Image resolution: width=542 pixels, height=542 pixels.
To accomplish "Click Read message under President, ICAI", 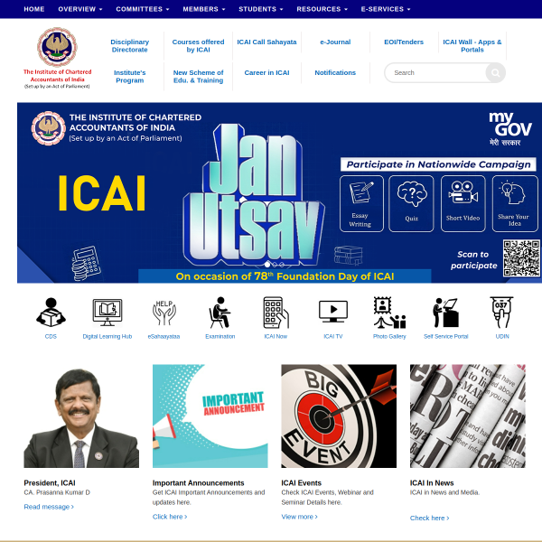I will (x=49, y=507).
